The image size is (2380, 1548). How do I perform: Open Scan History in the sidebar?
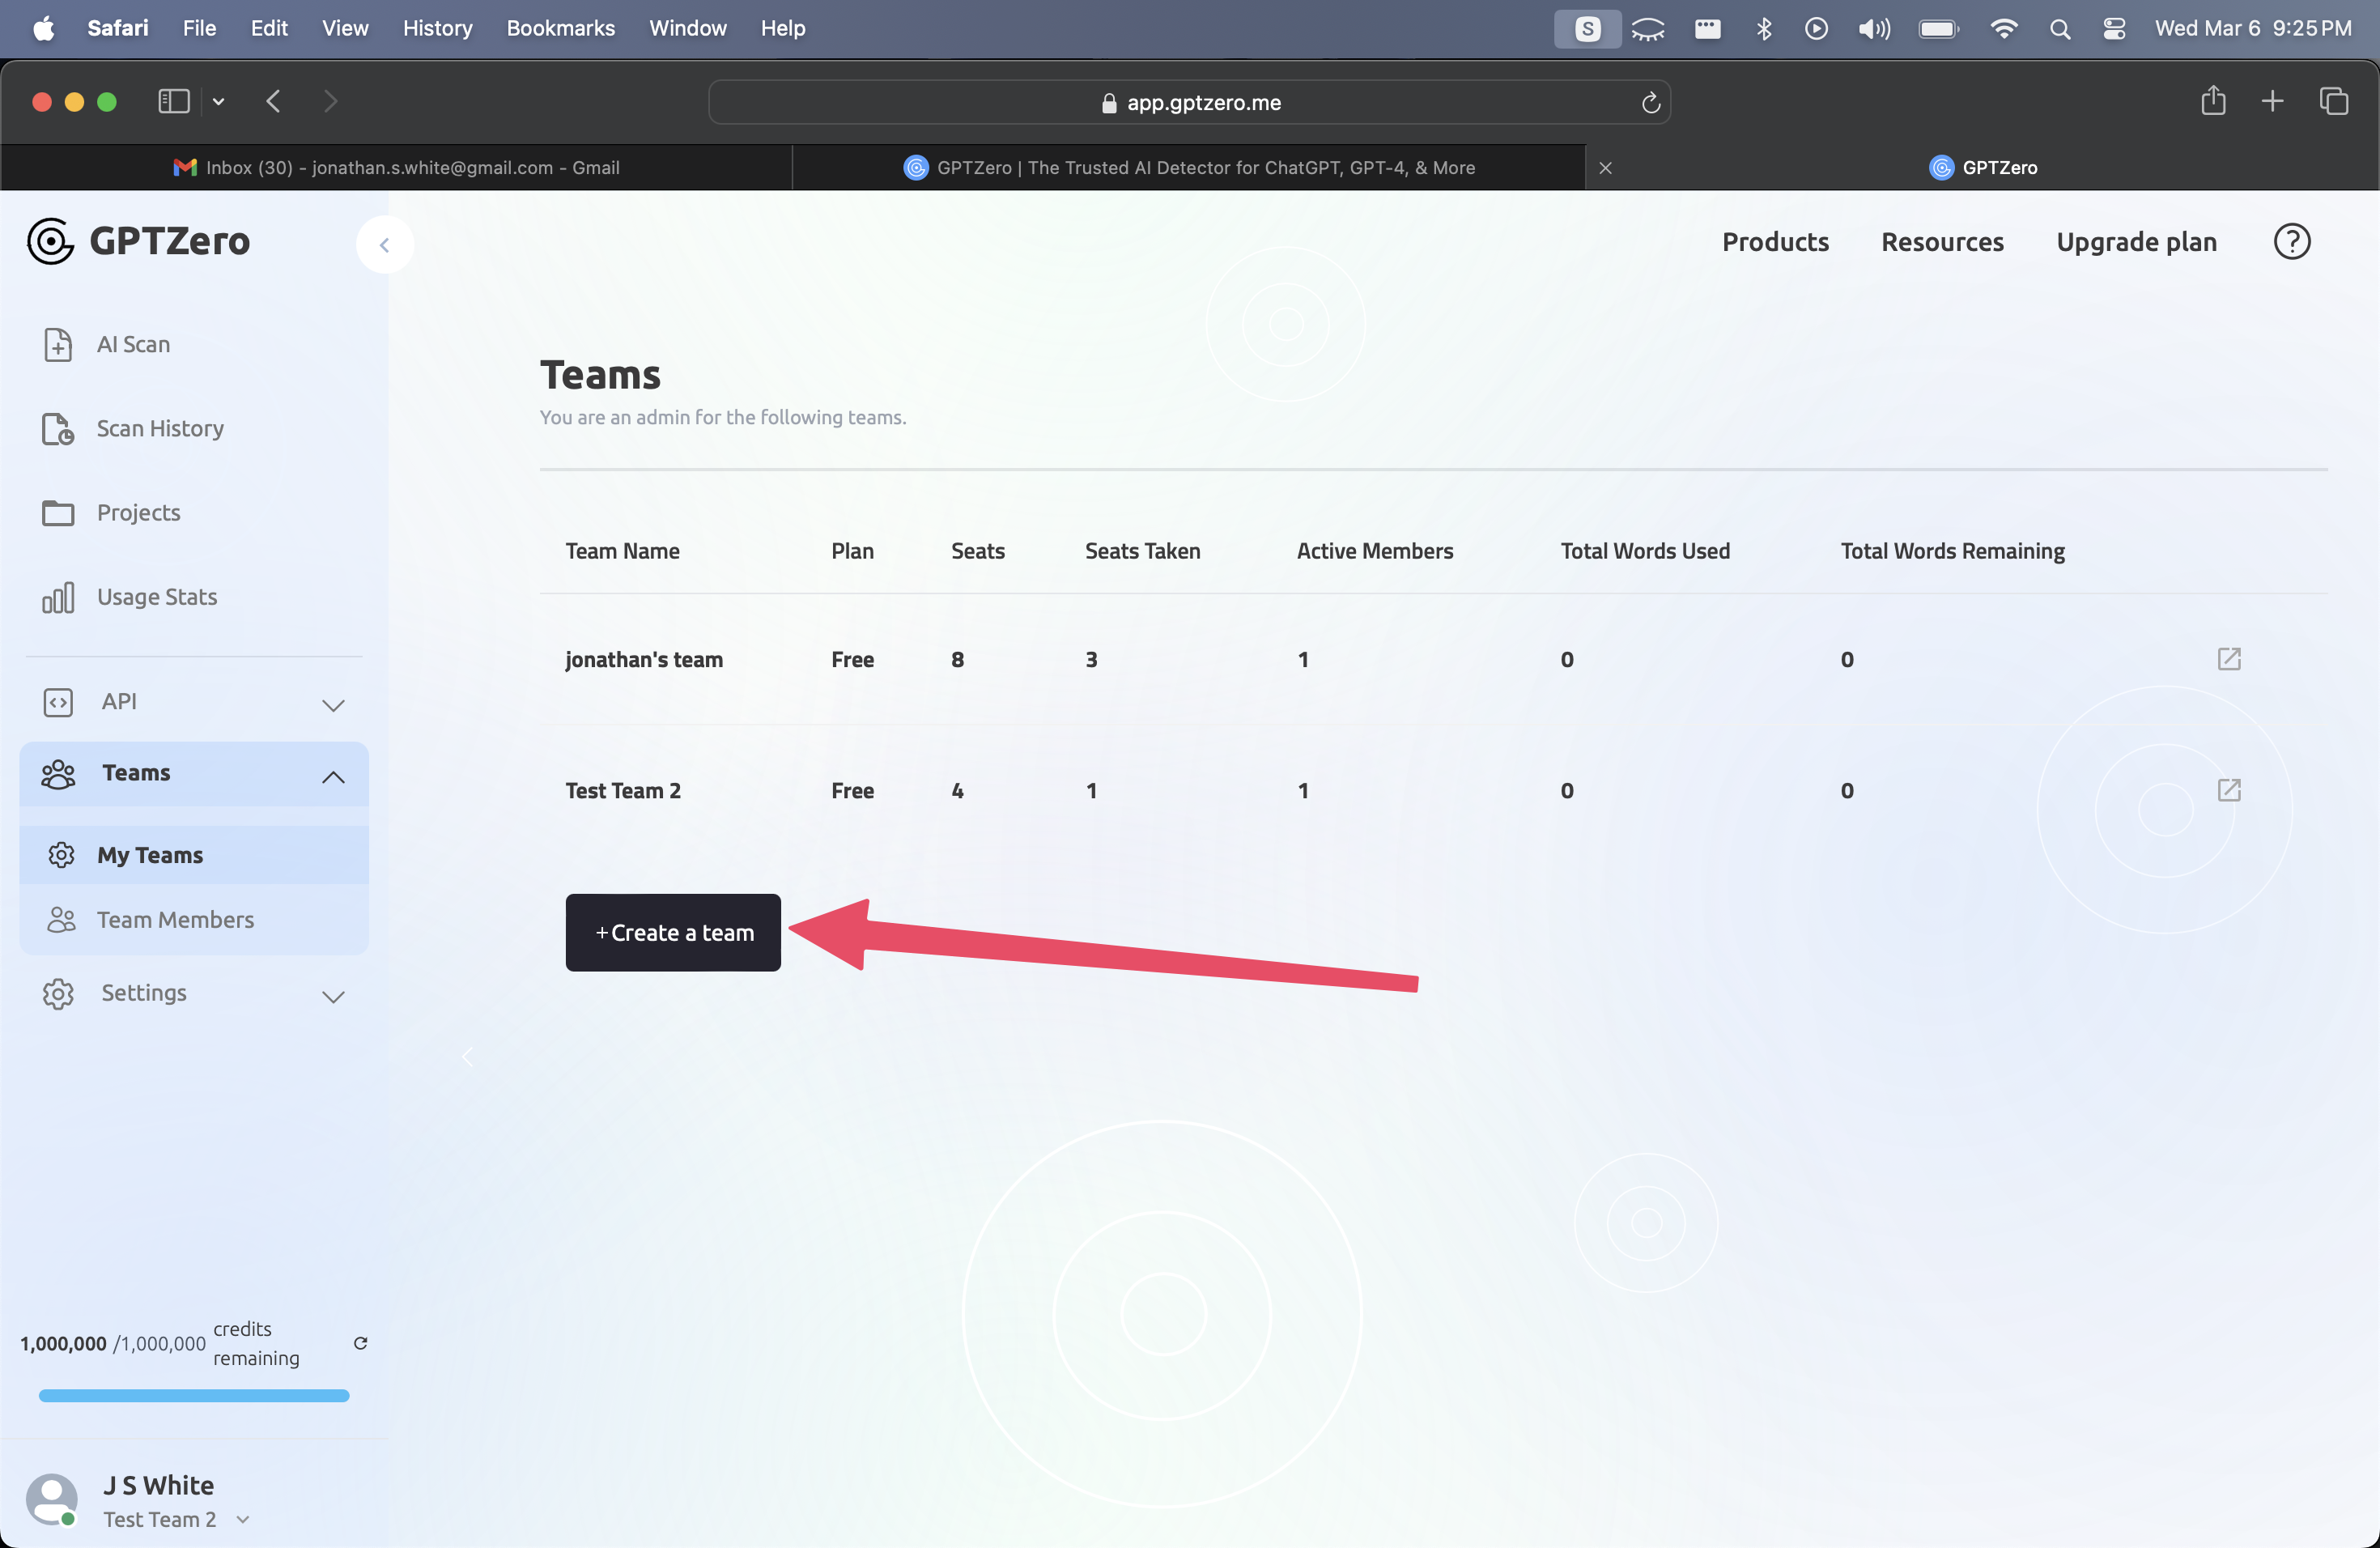tap(160, 428)
